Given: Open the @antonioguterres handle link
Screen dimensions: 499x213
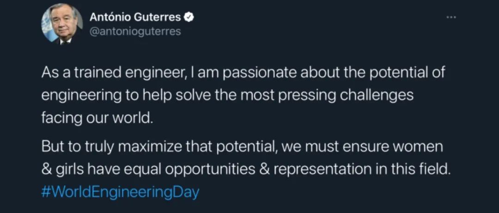Looking at the screenshot, I should coord(135,31).
